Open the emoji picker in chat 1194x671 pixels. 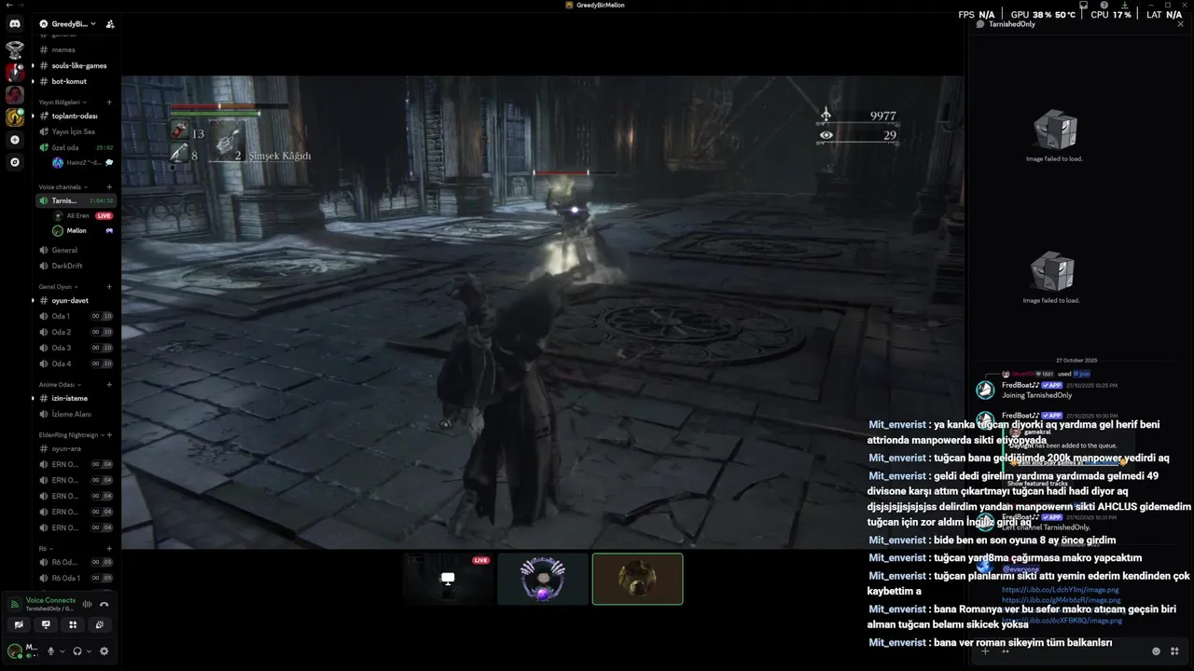tap(1157, 651)
